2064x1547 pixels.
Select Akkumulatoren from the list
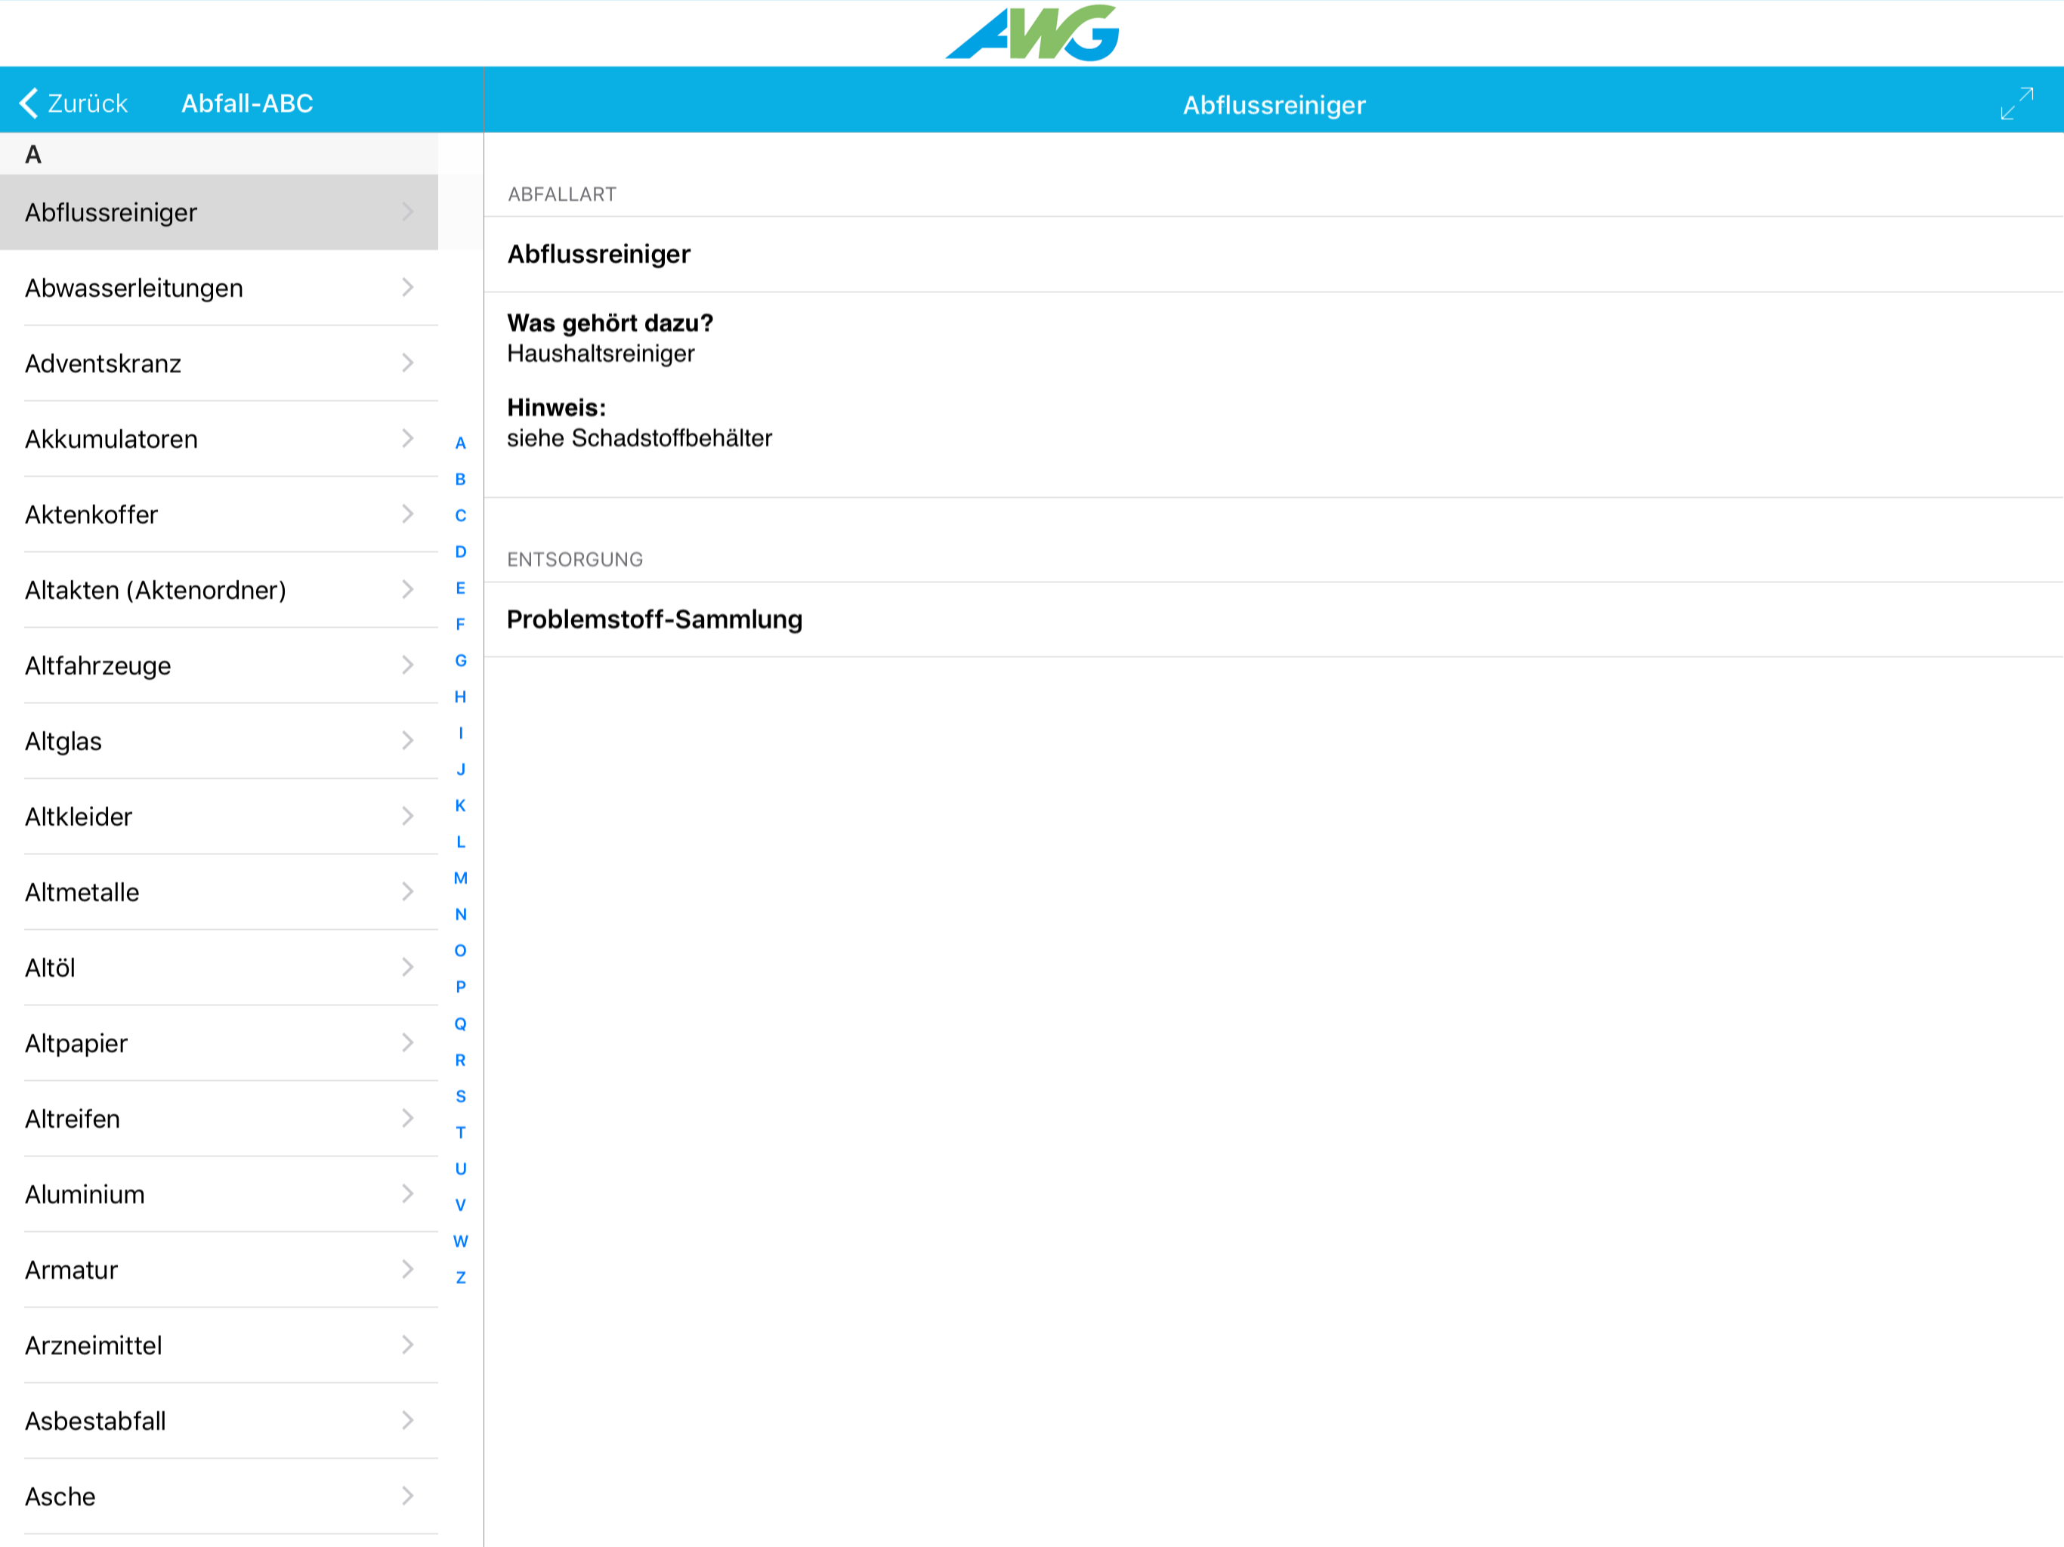click(x=219, y=439)
